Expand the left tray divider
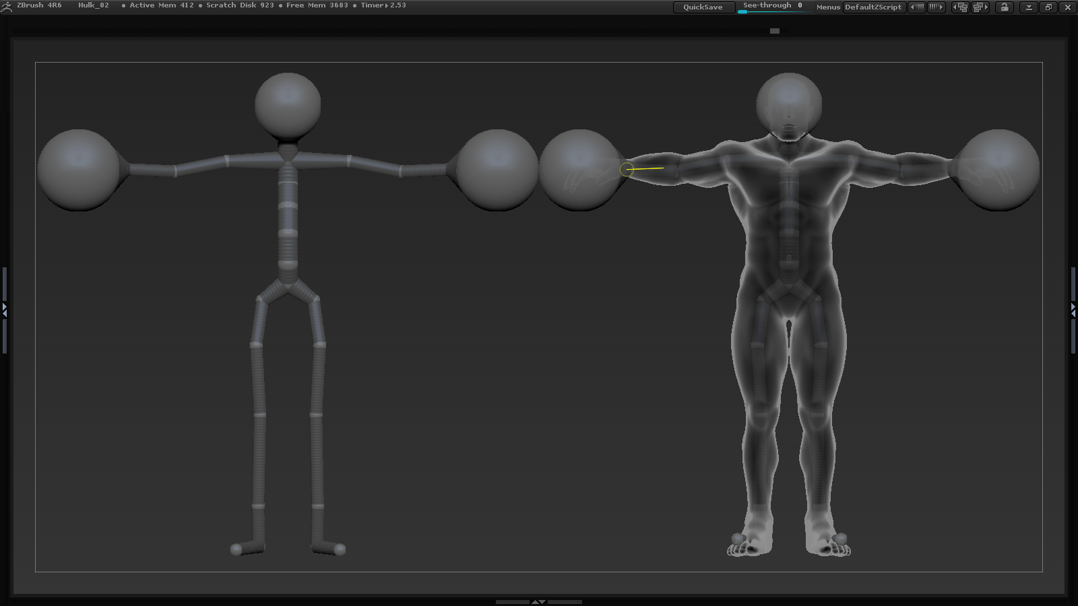This screenshot has height=606, width=1078. (4, 310)
